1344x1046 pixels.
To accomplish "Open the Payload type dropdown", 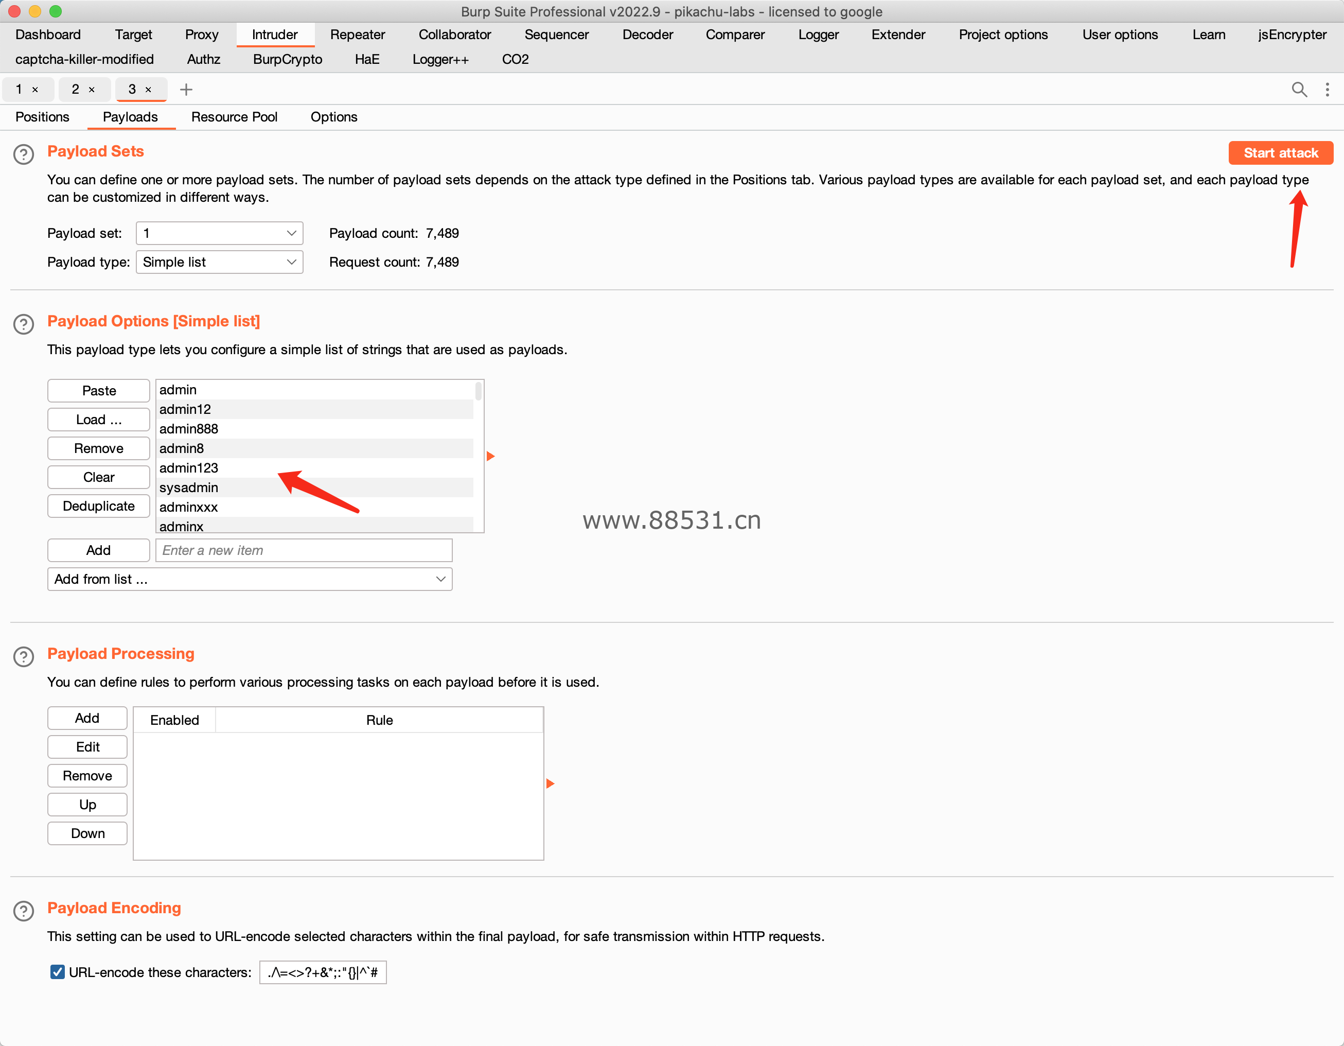I will 220,262.
